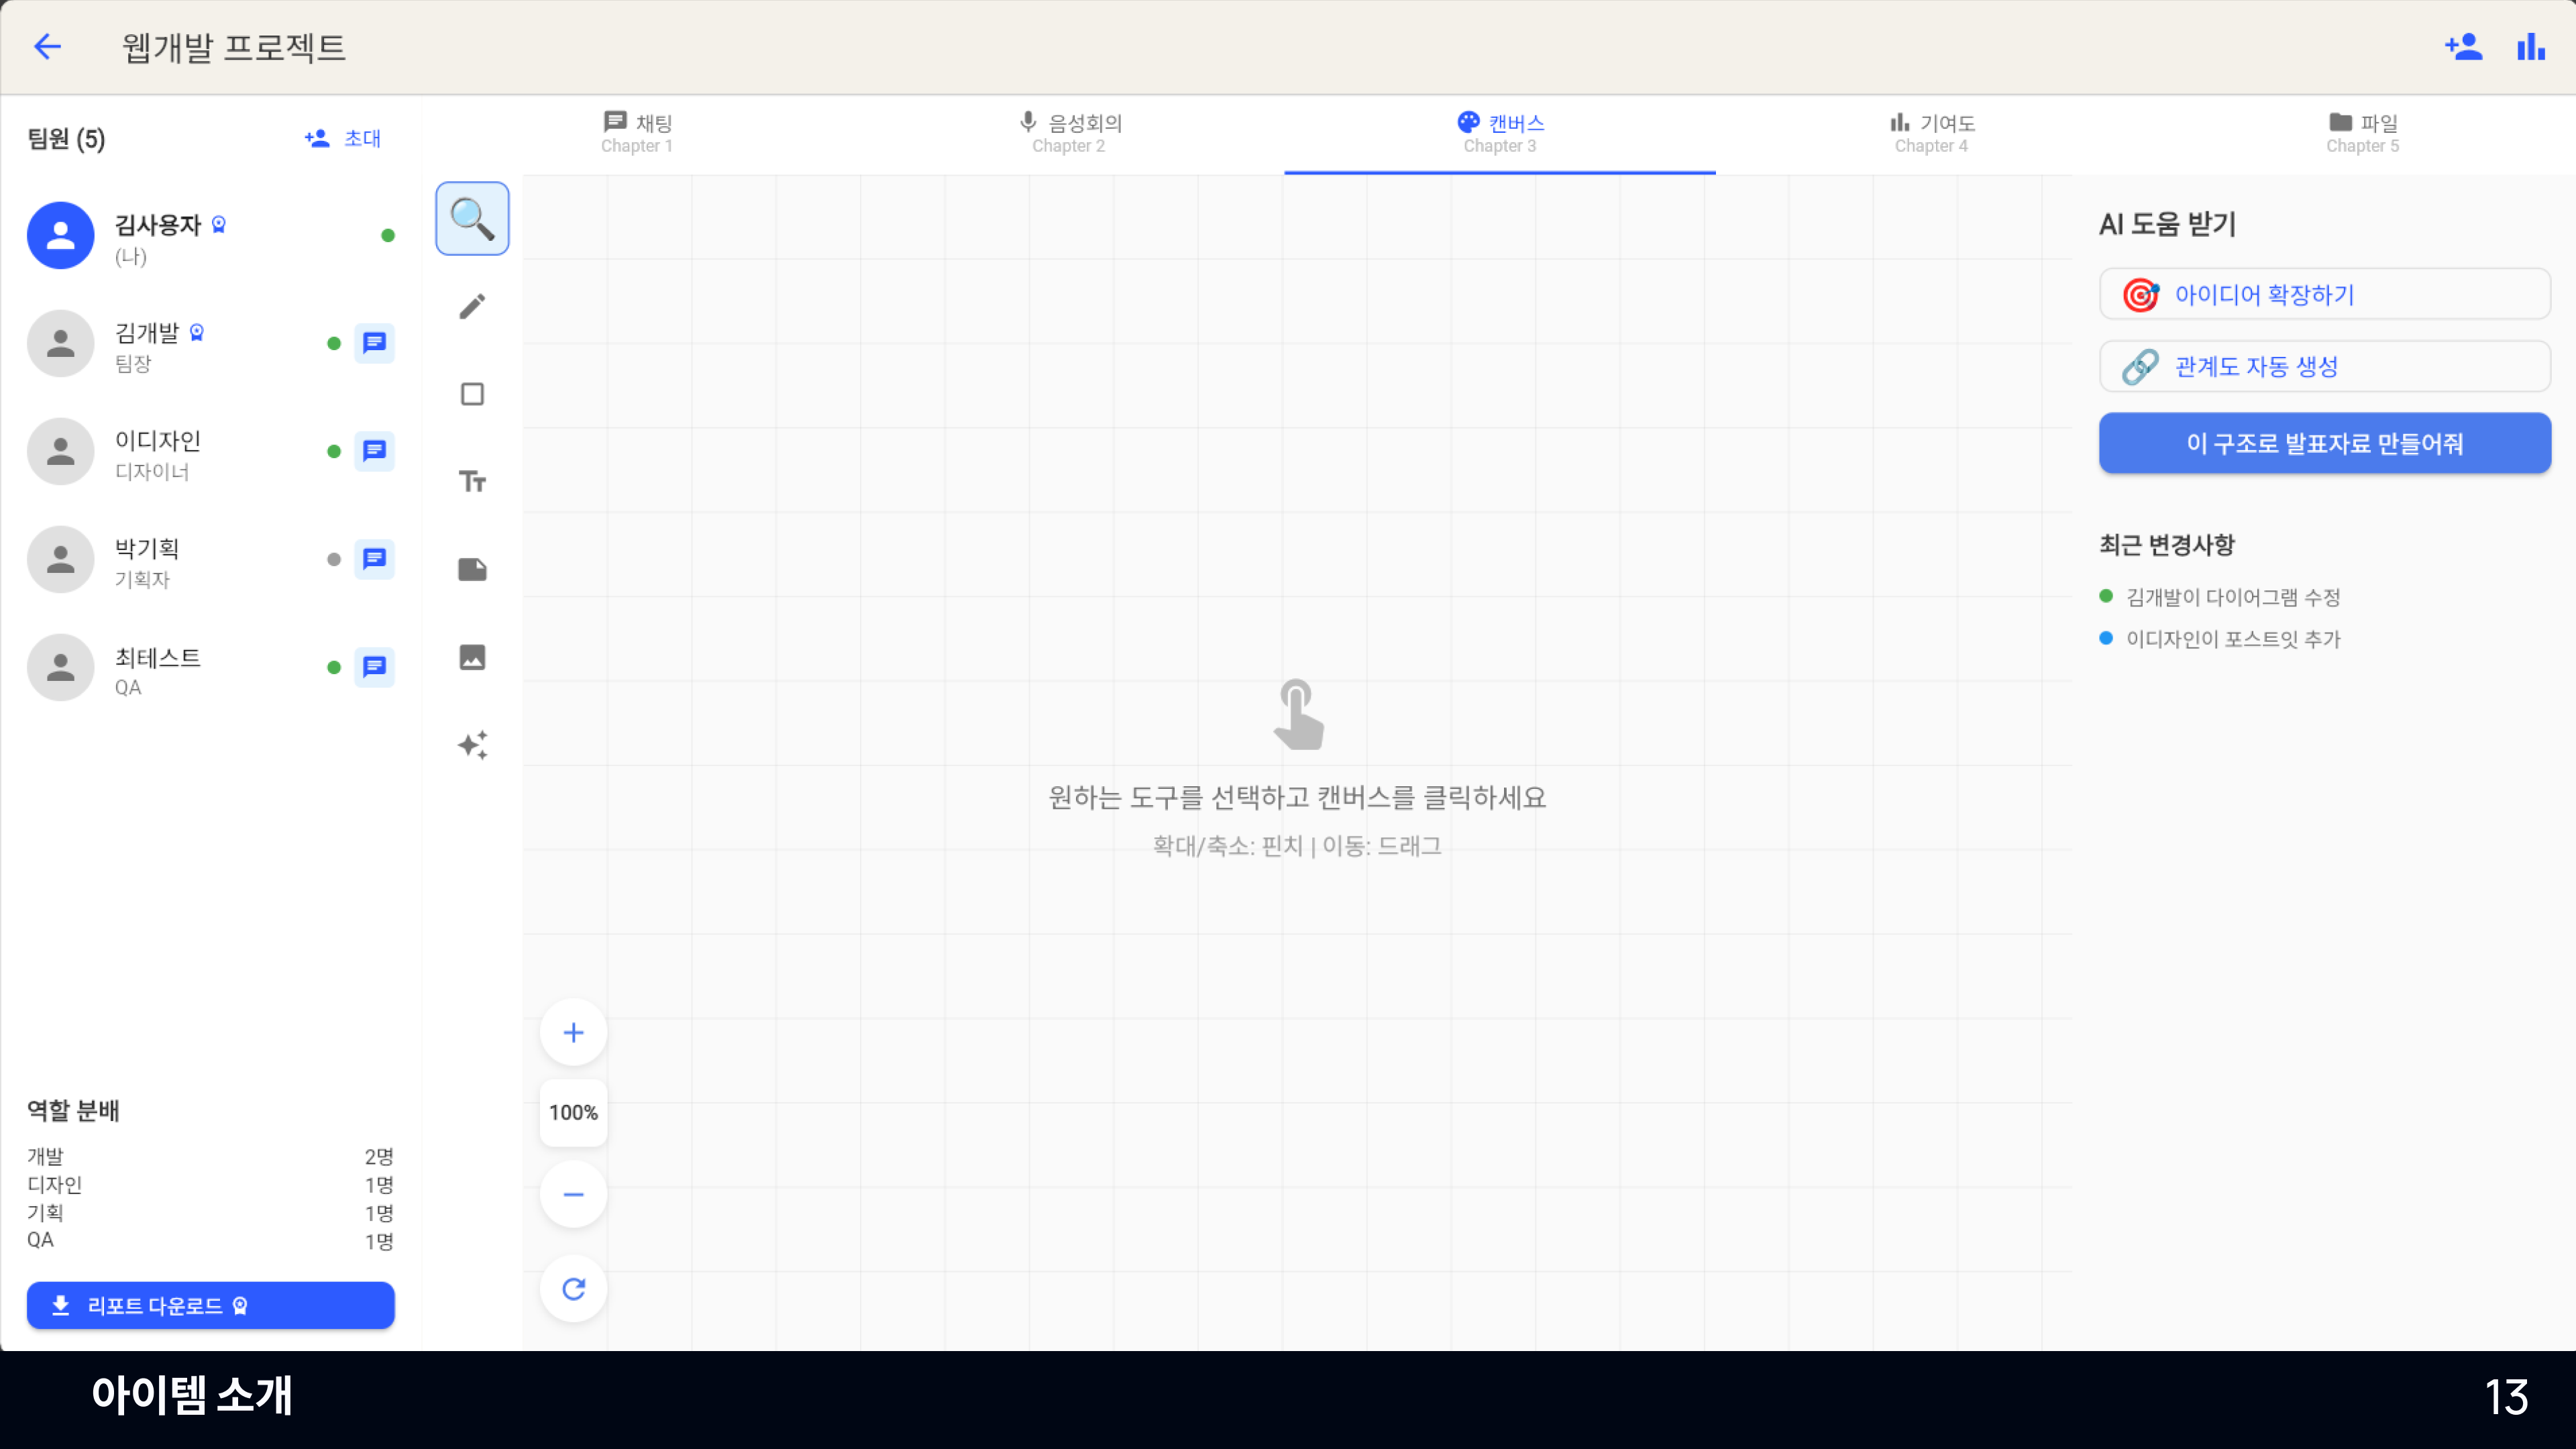
Task: Click 리포트 다운로드 button
Action: 210,1305
